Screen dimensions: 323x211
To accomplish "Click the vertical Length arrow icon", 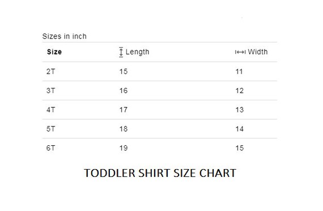I will [121, 52].
